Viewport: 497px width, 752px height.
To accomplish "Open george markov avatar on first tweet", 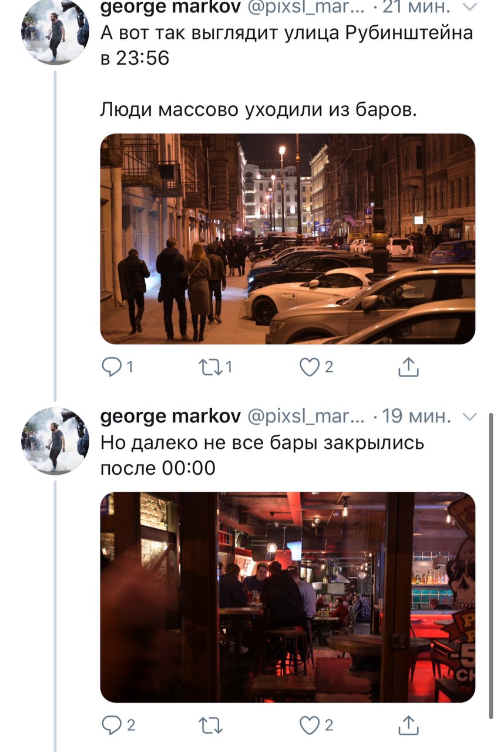I will click(55, 31).
